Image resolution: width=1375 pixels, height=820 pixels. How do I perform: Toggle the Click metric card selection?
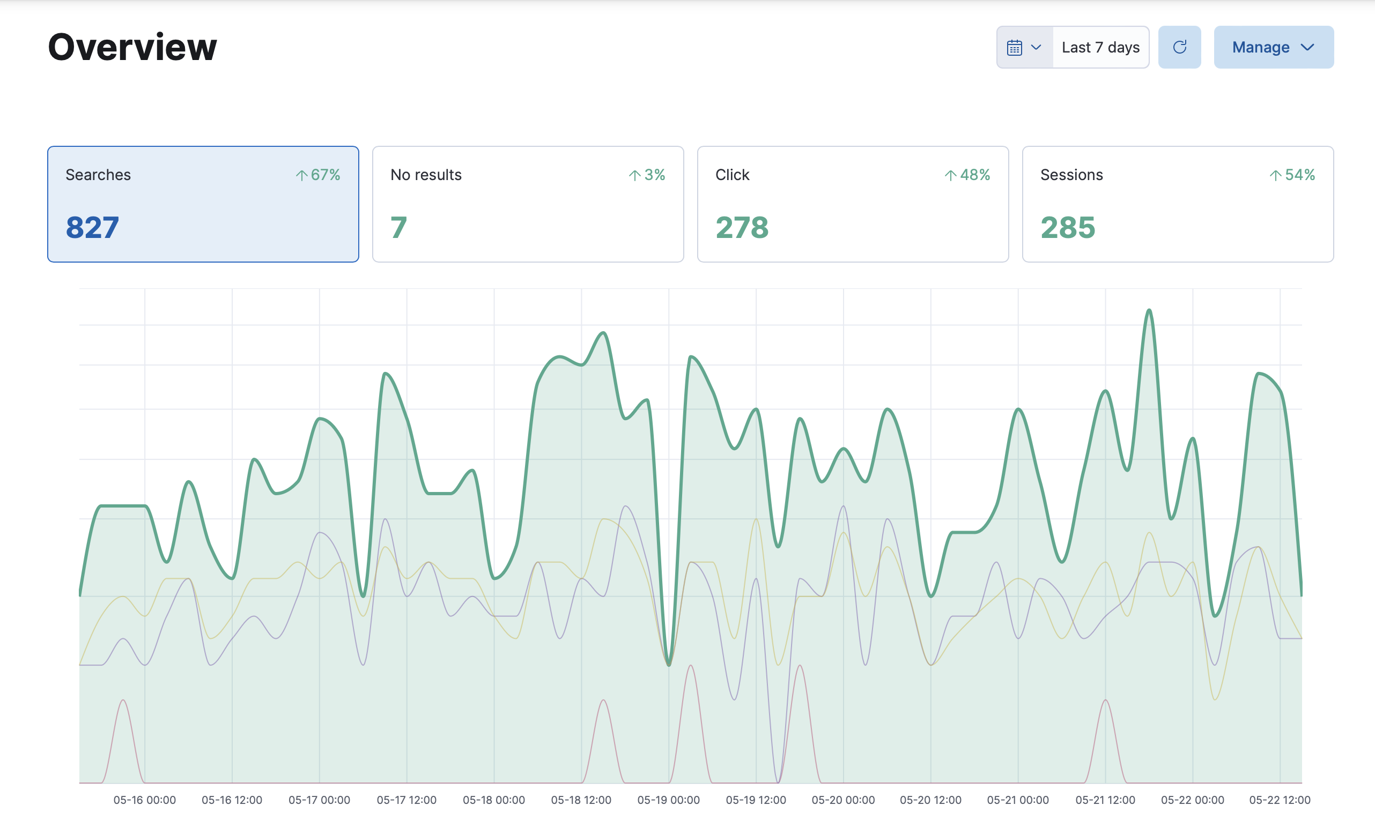tap(853, 204)
